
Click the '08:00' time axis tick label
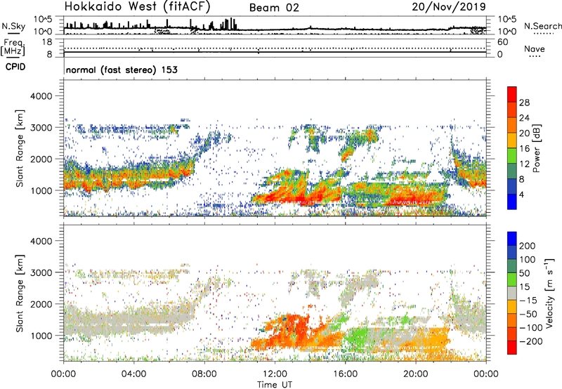coord(204,374)
